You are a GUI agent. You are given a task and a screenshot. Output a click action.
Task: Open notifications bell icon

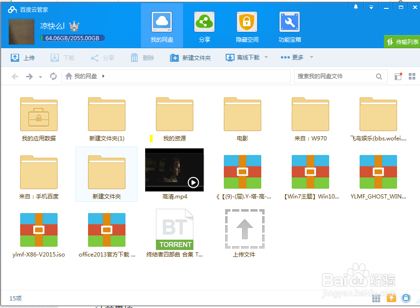point(356,7)
